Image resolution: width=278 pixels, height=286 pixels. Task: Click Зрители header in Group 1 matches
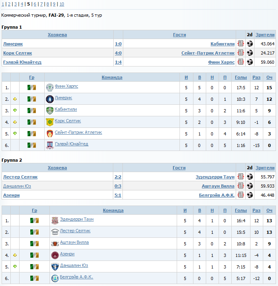click(x=264, y=35)
